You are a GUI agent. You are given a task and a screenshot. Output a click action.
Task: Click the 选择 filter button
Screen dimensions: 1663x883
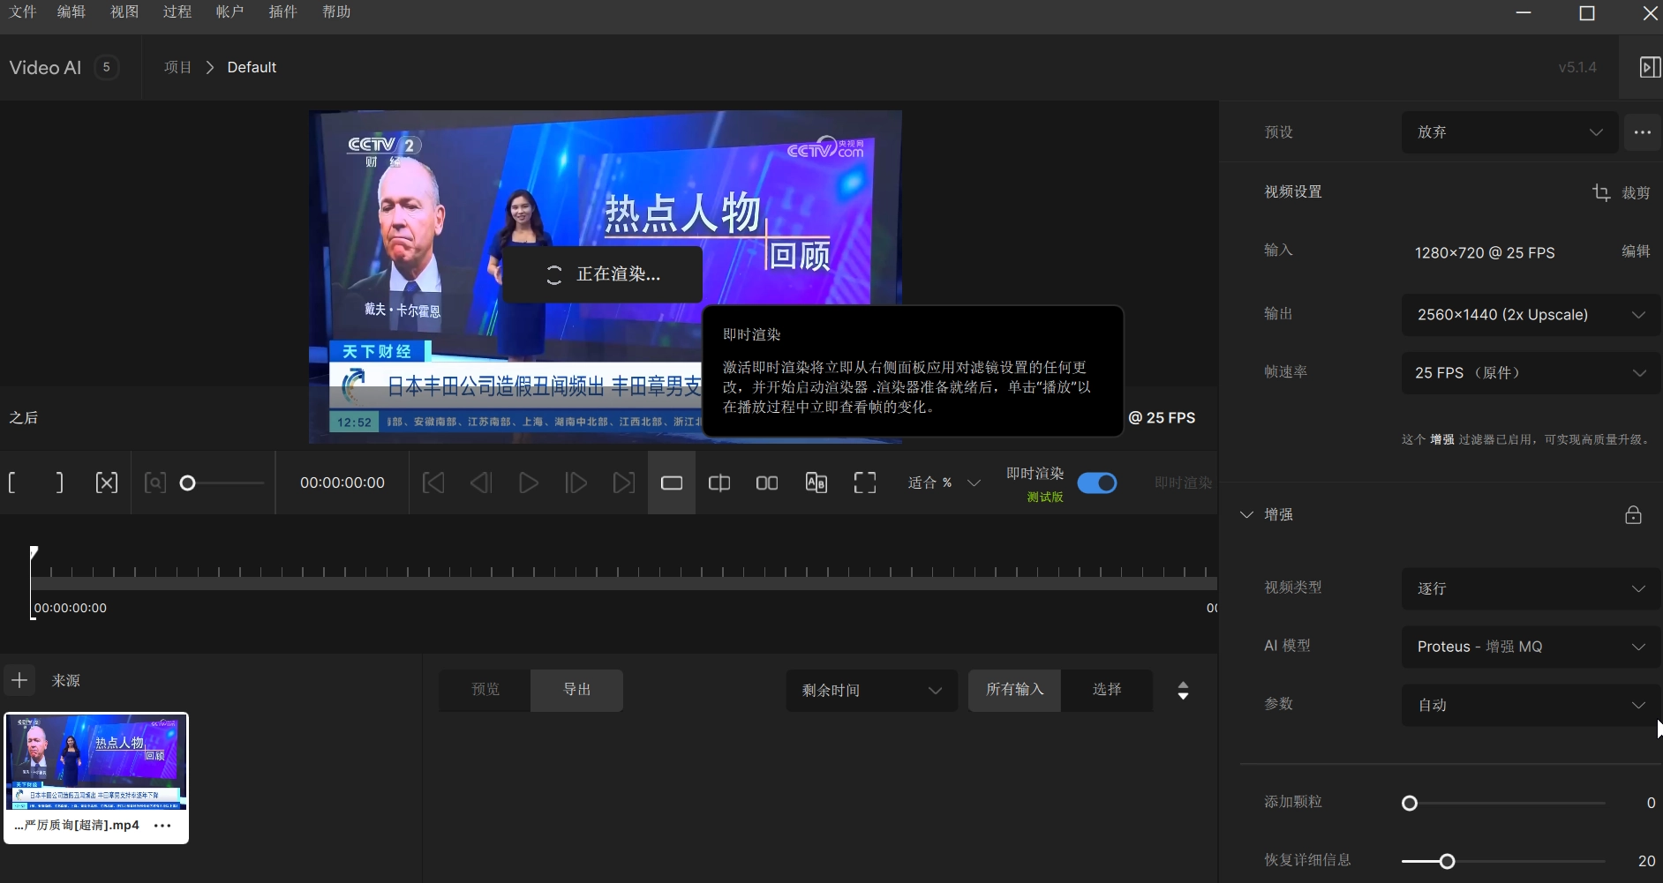click(x=1107, y=690)
